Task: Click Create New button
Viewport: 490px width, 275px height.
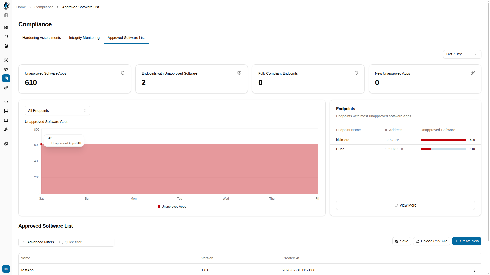Action: (467, 241)
